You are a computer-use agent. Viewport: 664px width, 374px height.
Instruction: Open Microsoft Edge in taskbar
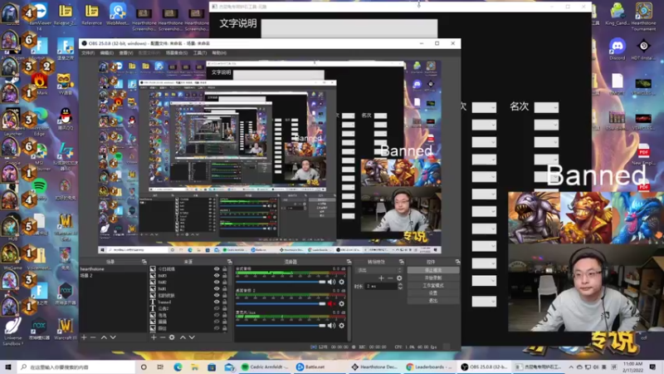[x=178, y=367]
